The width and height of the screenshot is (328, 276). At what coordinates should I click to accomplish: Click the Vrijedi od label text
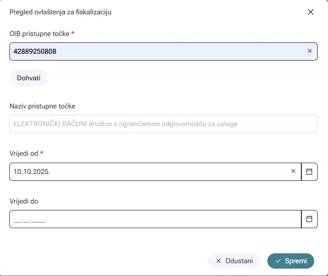(23, 154)
